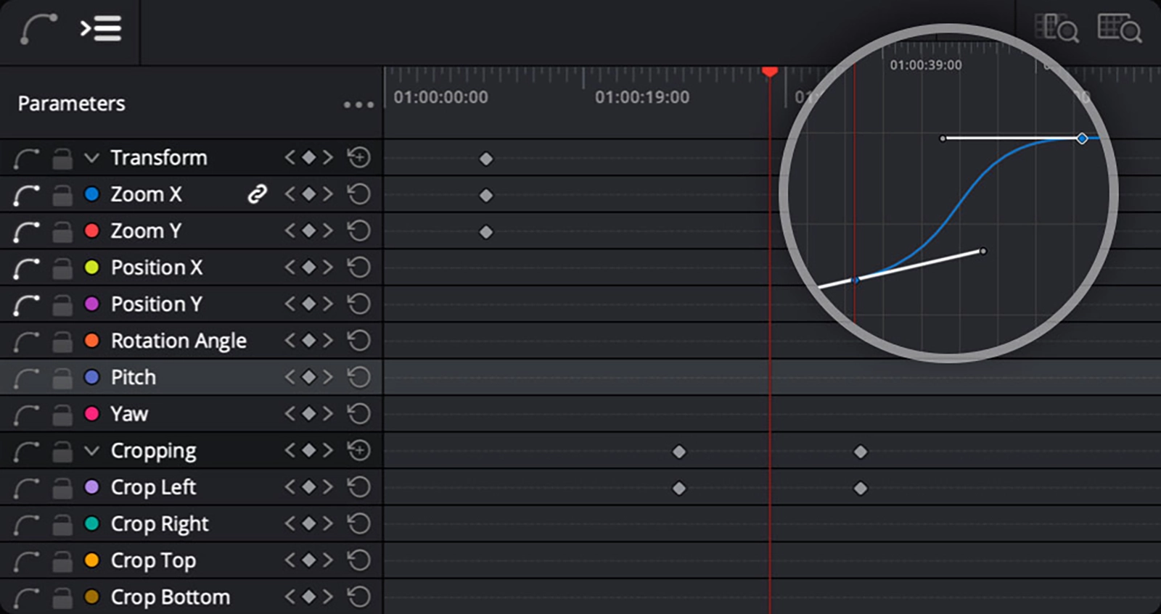Reset the Rotation Angle parameter
The width and height of the screenshot is (1161, 614).
coord(358,341)
